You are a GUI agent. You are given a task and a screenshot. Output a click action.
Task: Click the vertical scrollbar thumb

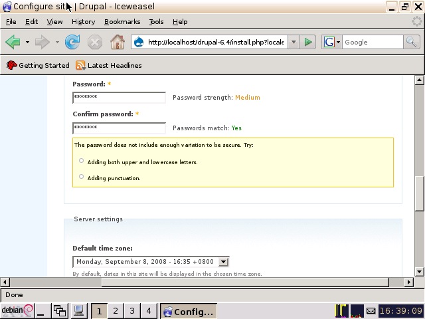pos(419,193)
